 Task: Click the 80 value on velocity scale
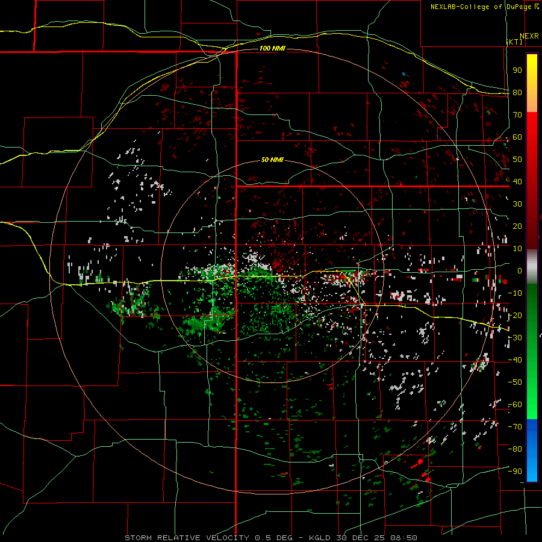tap(517, 93)
